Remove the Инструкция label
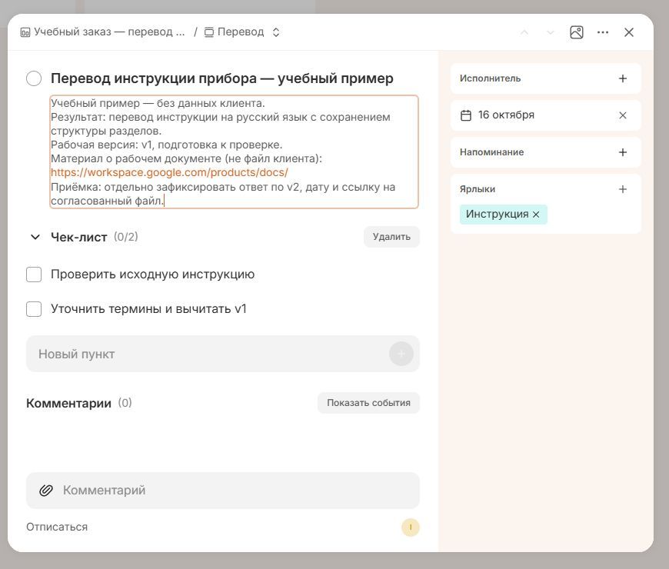 pos(536,215)
